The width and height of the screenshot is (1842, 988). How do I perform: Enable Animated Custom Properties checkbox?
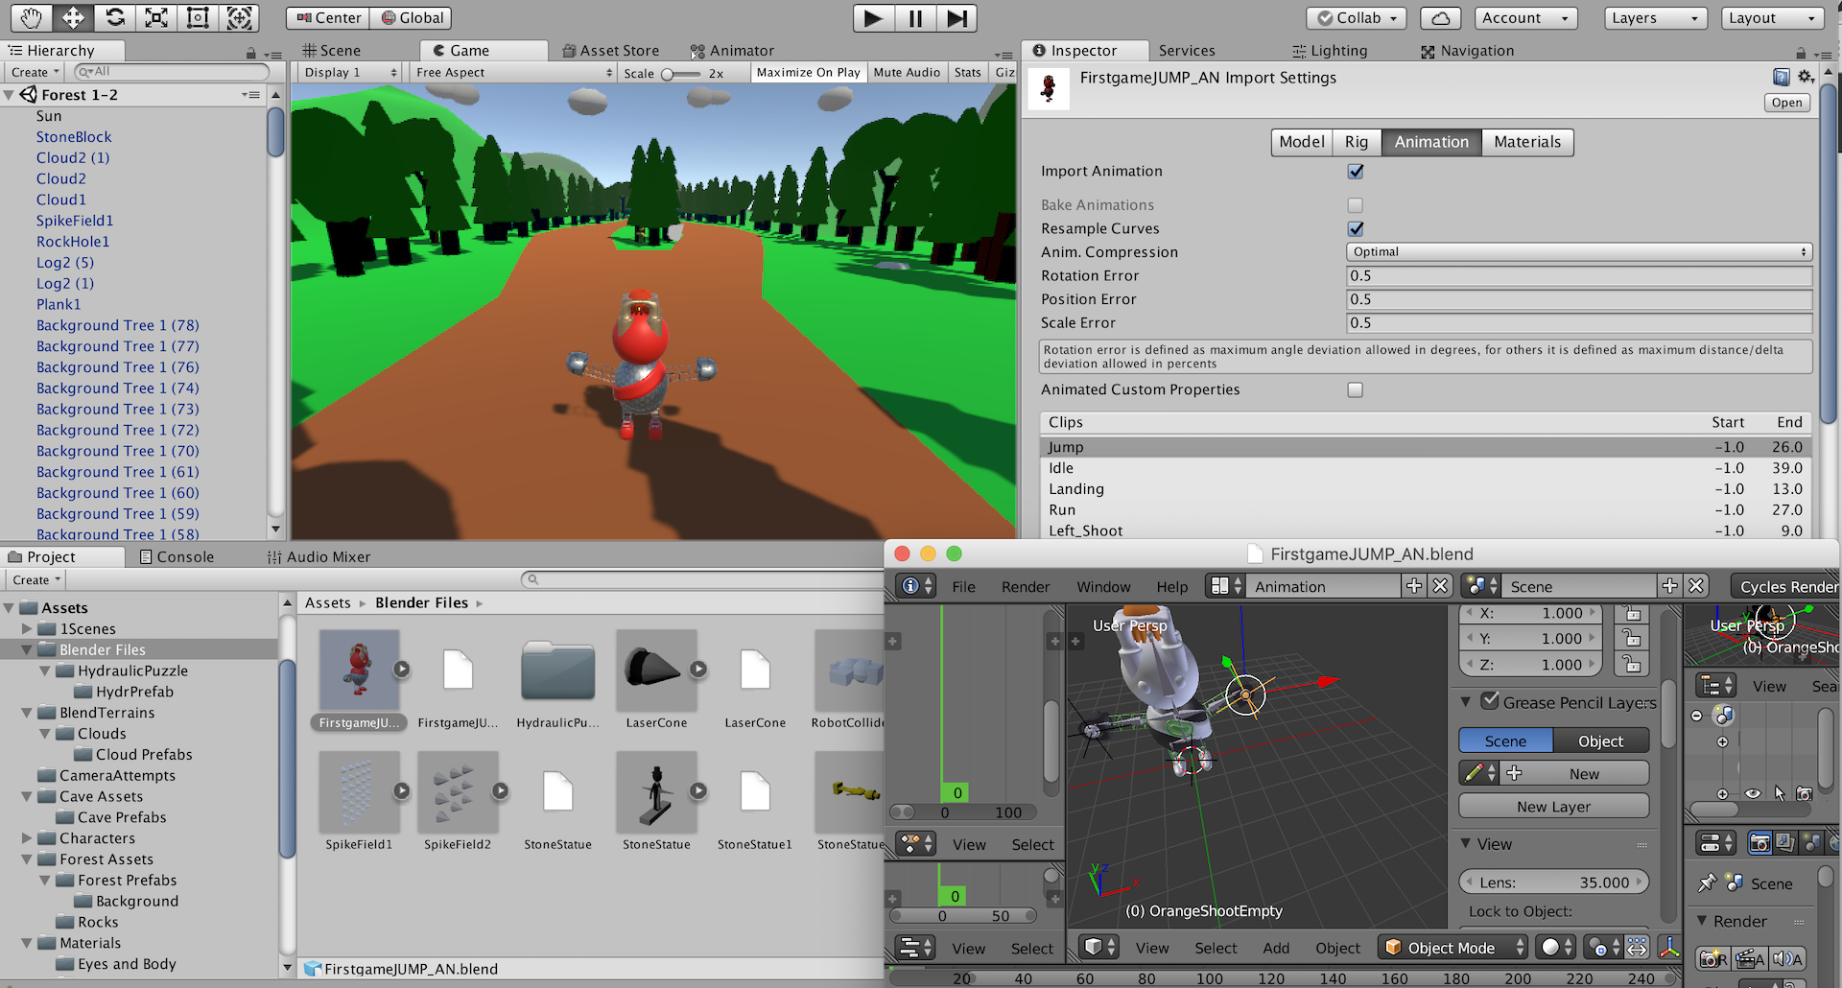[x=1355, y=390]
